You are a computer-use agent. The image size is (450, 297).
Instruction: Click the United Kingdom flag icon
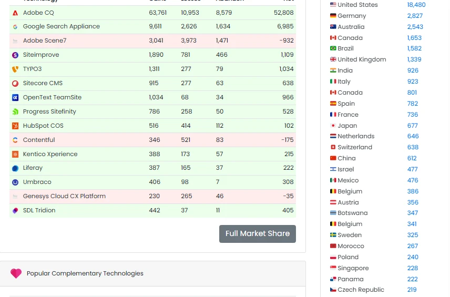[333, 59]
